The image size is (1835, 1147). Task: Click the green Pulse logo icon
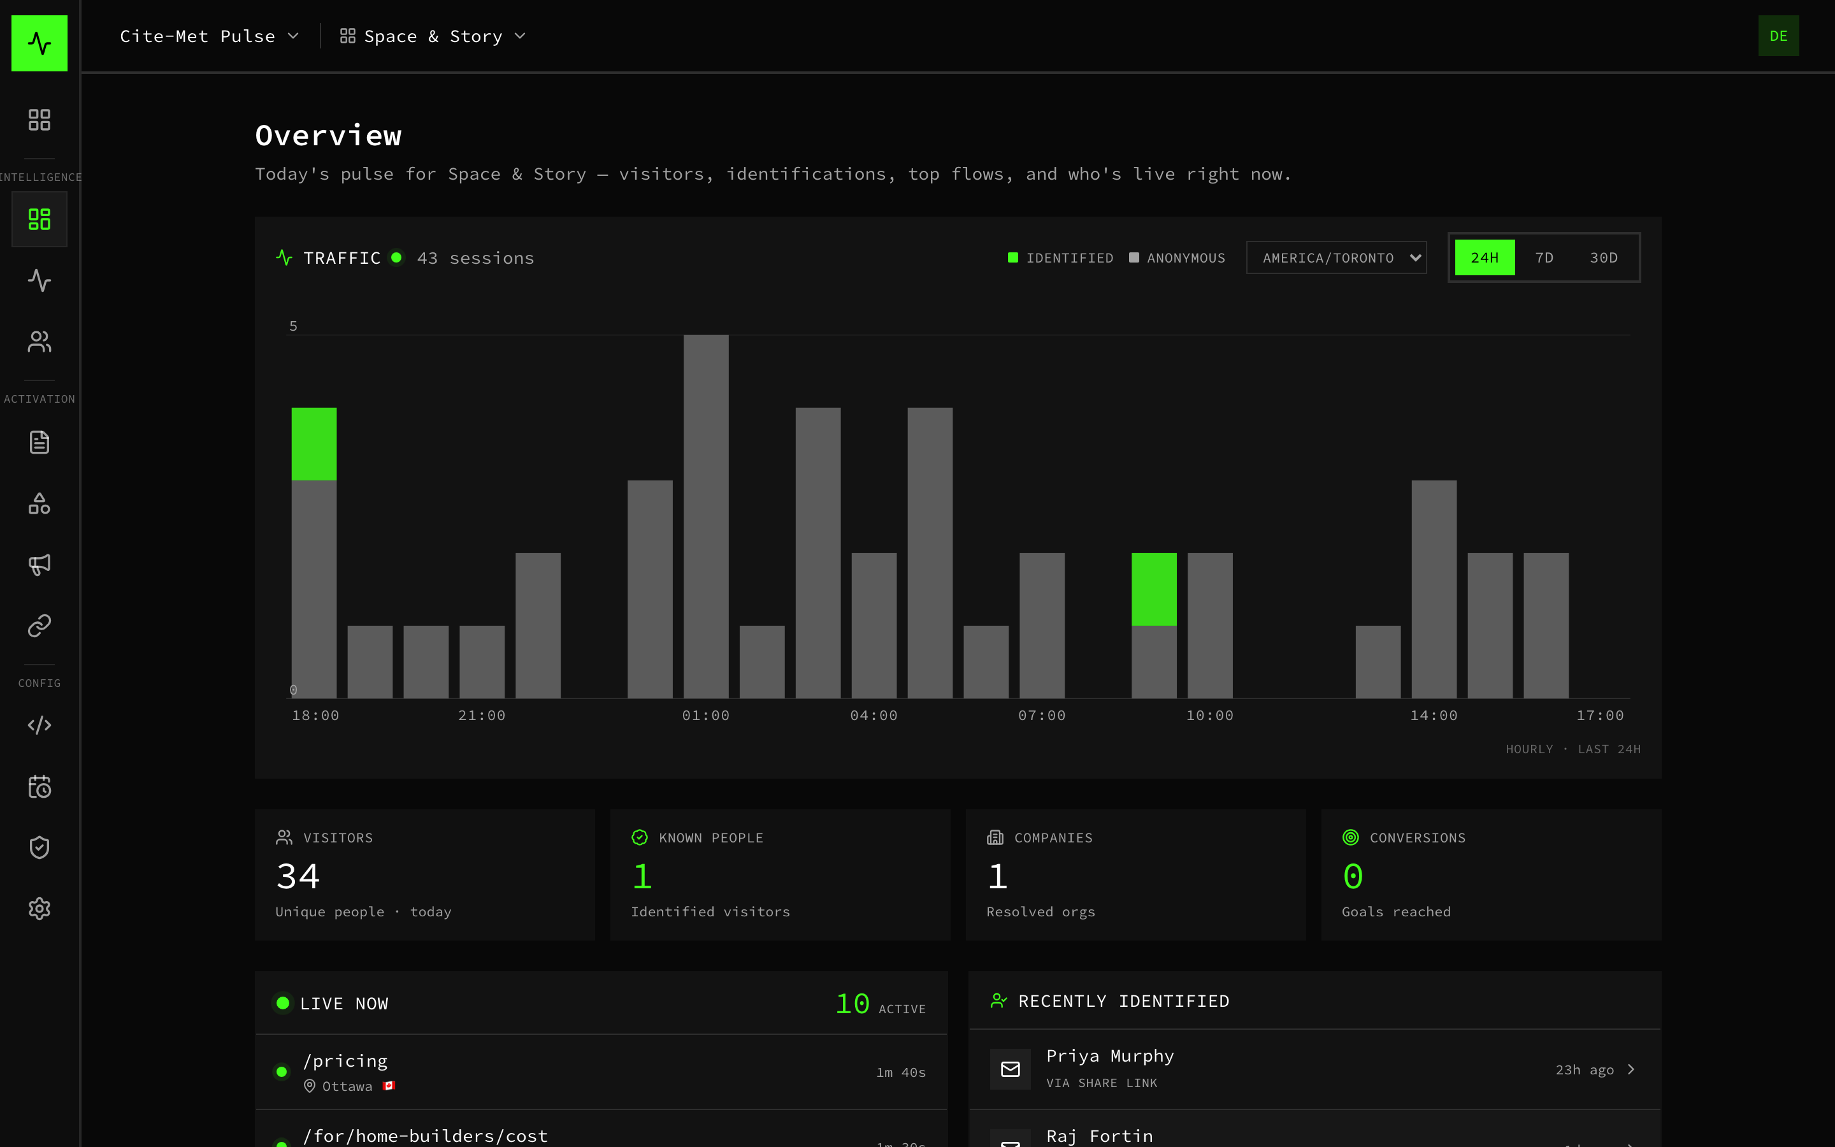(x=40, y=43)
